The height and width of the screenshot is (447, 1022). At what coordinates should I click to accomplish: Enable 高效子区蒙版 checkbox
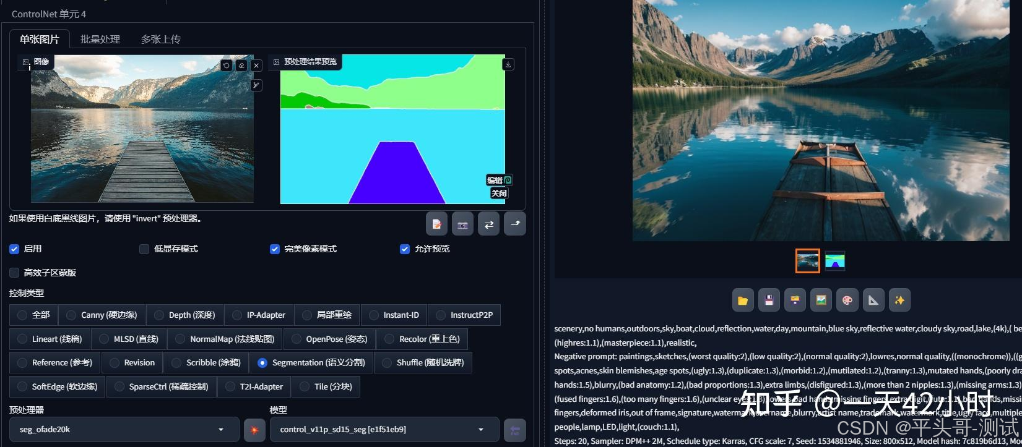[x=14, y=273]
